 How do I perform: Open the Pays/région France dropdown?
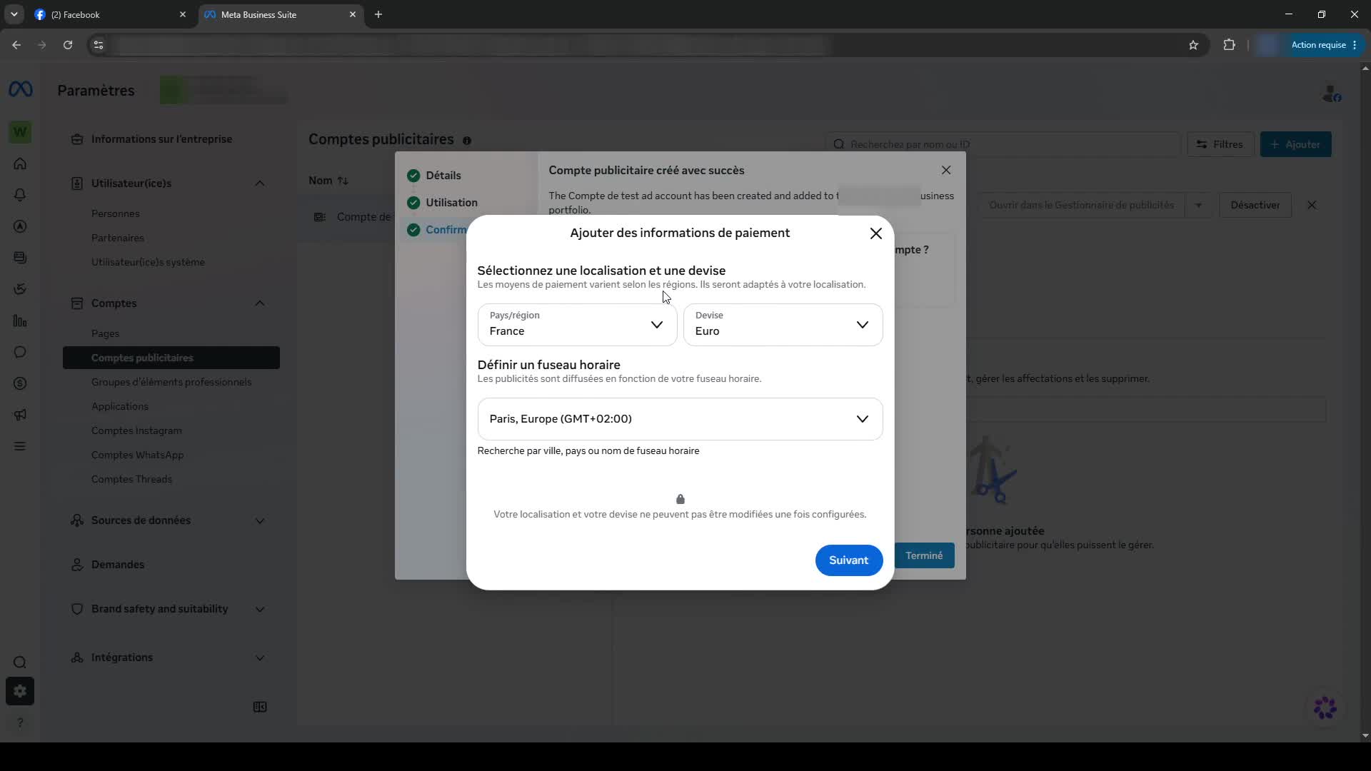point(577,325)
